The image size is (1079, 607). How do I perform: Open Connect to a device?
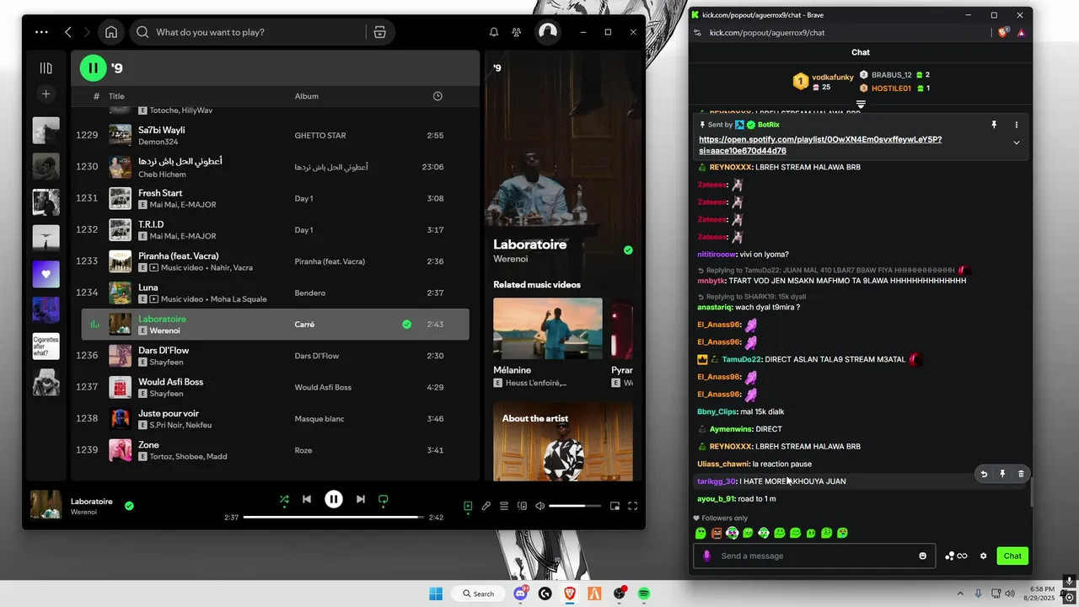[x=522, y=506]
